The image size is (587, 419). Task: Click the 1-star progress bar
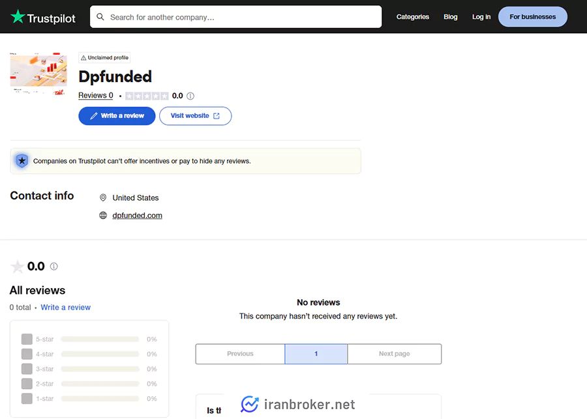tap(100, 399)
